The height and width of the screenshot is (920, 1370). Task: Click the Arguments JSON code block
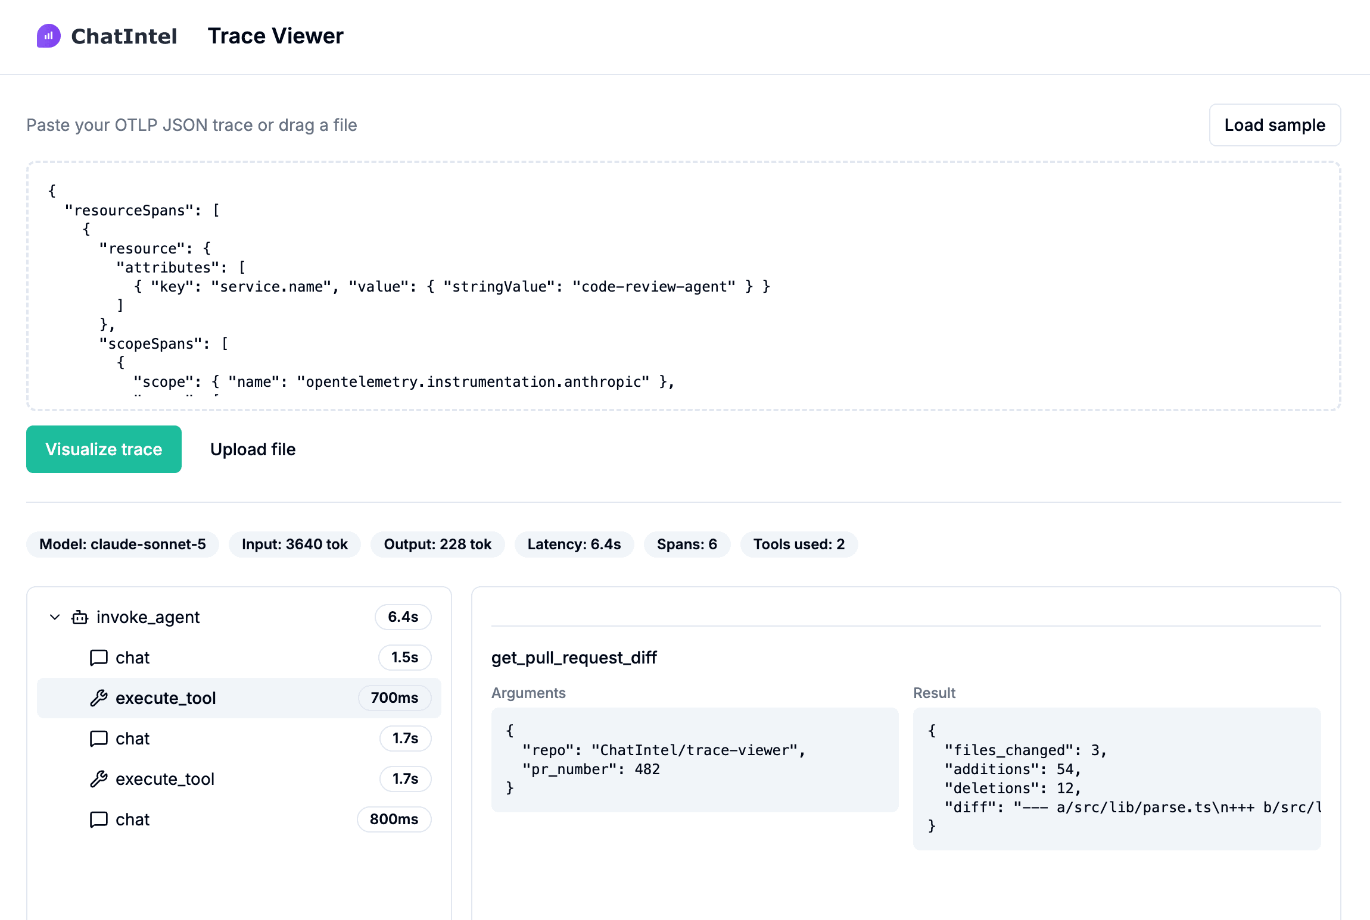pyautogui.click(x=695, y=760)
